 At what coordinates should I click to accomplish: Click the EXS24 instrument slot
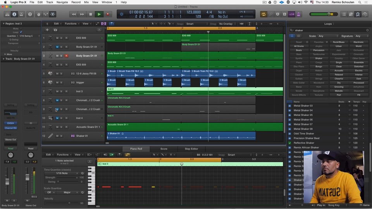[10, 123]
